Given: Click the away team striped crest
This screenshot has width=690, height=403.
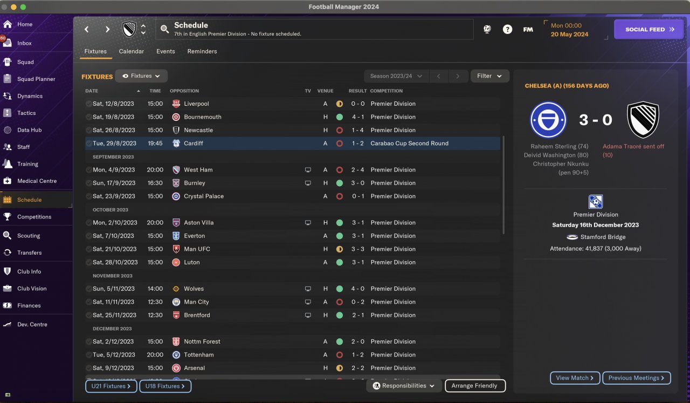Looking at the screenshot, I should click(x=643, y=120).
